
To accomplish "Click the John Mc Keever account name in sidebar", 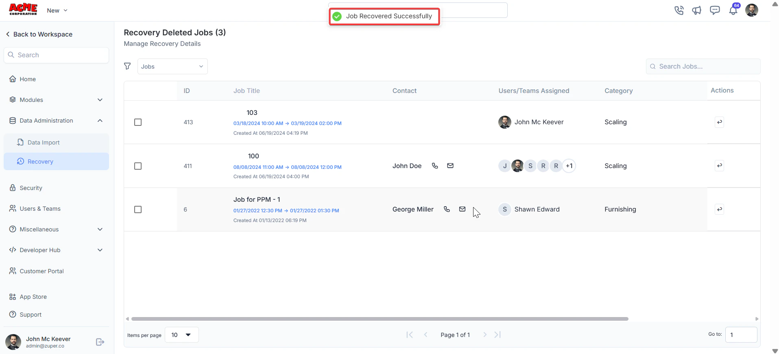I will (48, 339).
